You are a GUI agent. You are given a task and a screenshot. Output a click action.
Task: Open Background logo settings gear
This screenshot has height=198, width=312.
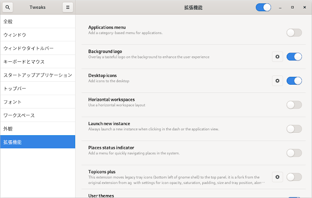point(277,57)
